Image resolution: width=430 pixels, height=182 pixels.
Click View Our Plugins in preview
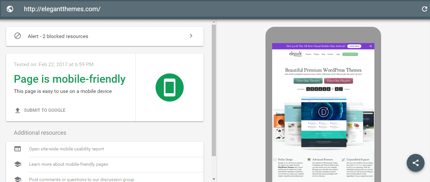point(338,81)
